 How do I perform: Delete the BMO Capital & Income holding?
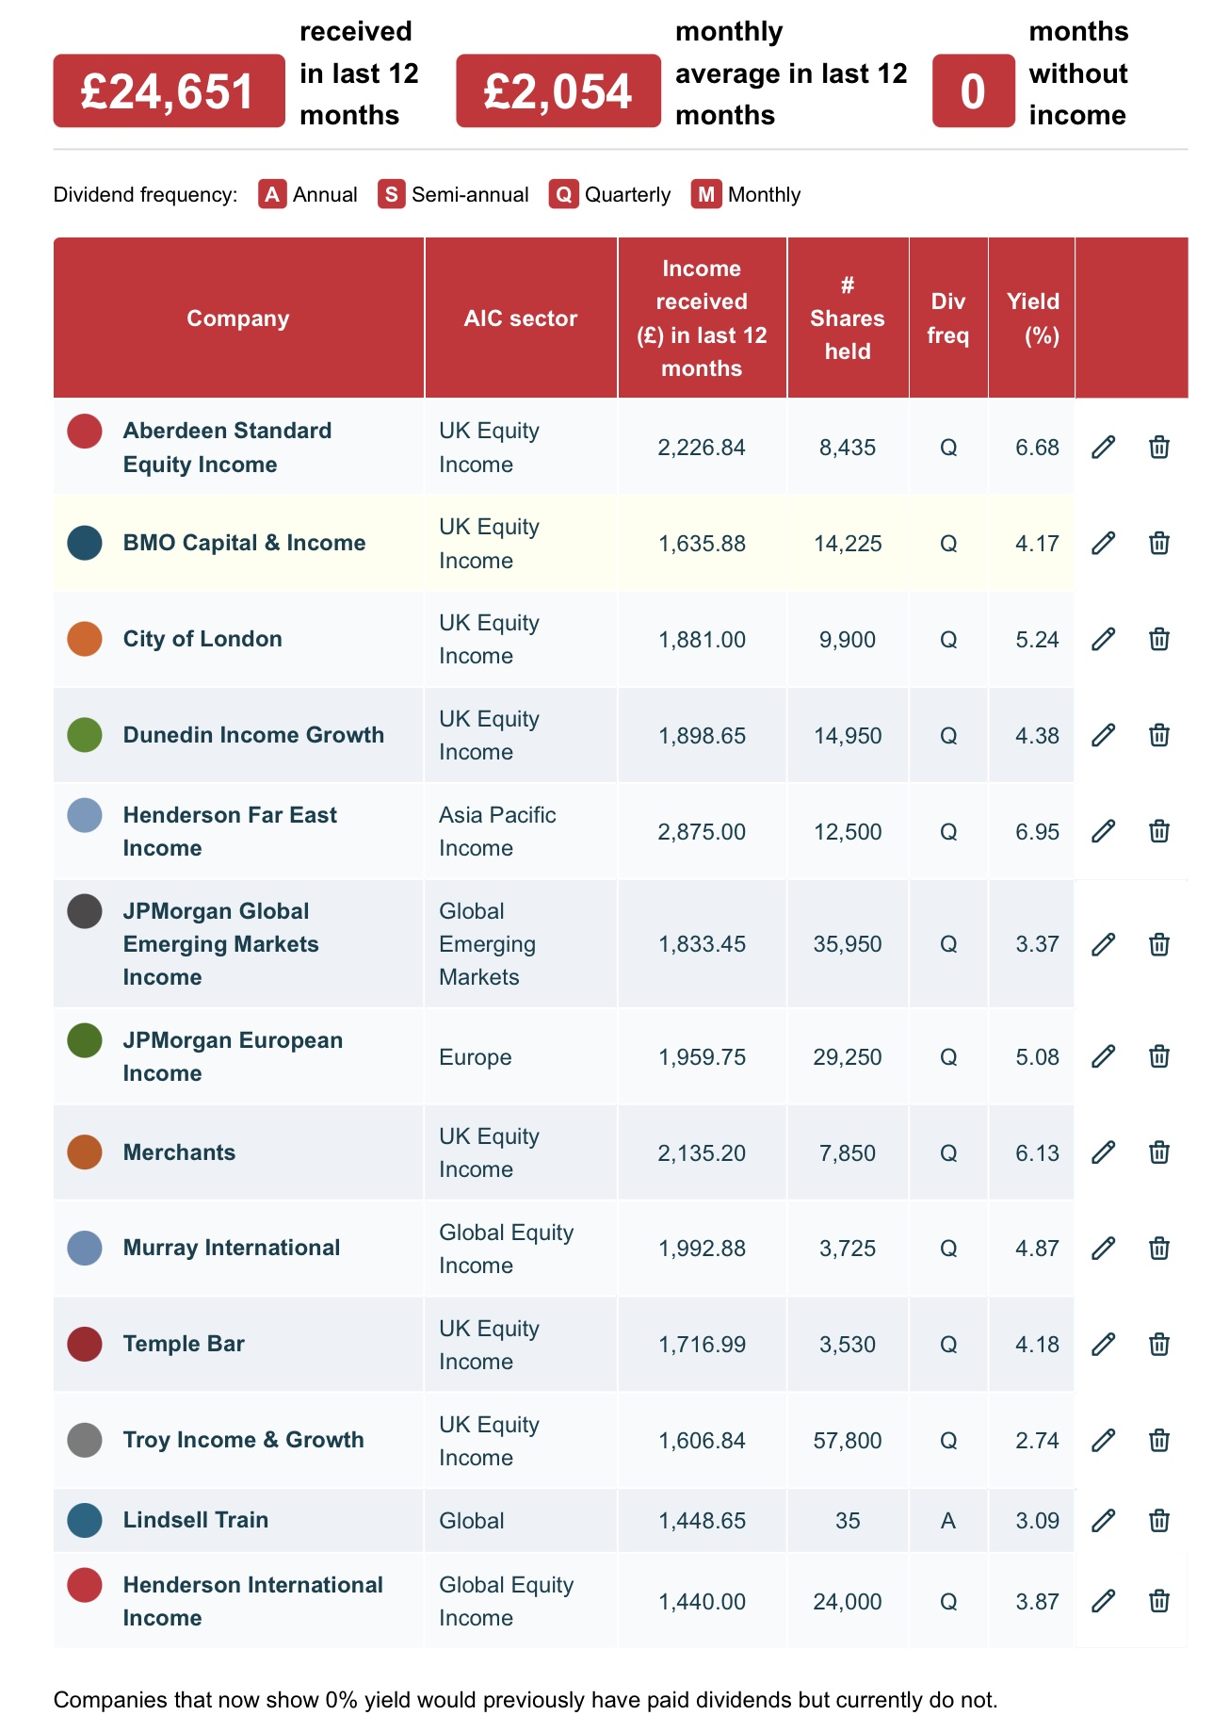(x=1159, y=543)
